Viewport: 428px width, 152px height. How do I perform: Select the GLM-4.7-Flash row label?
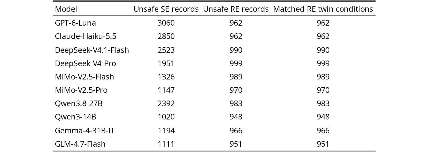(x=80, y=144)
